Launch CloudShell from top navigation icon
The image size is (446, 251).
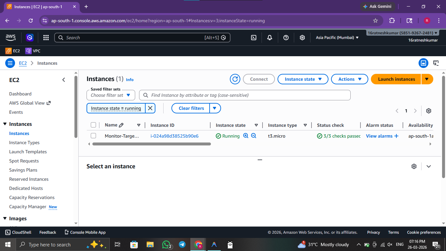point(254,38)
